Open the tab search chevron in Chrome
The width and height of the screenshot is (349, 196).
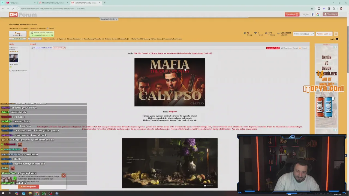(x=3, y=3)
